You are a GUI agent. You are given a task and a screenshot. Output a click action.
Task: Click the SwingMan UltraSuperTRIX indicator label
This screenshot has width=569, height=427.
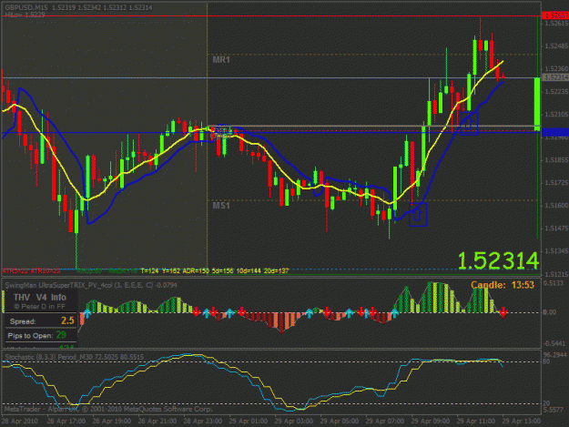tap(91, 285)
